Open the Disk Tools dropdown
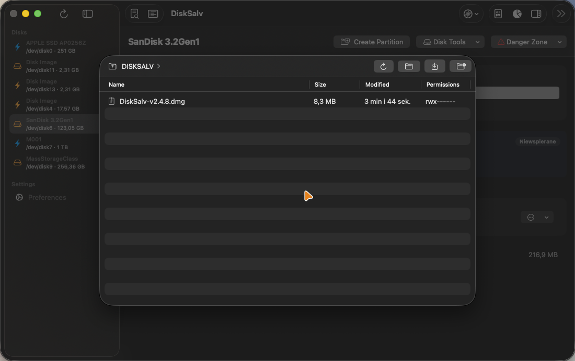Screen dimensions: 575x361 (x=450, y=42)
